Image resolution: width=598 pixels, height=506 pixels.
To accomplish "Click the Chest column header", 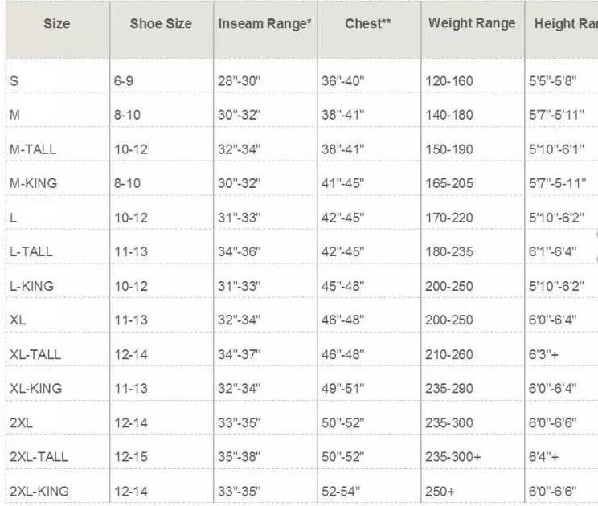I will [368, 23].
